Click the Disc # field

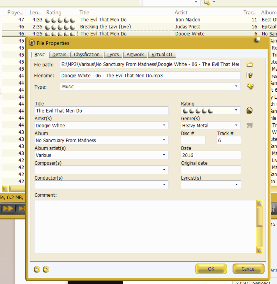pos(193,140)
